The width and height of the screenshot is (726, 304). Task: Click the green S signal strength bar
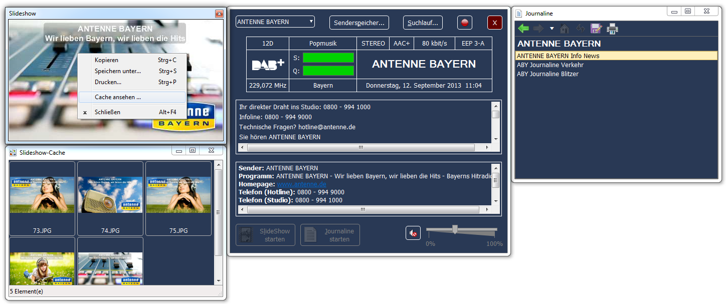coord(328,58)
